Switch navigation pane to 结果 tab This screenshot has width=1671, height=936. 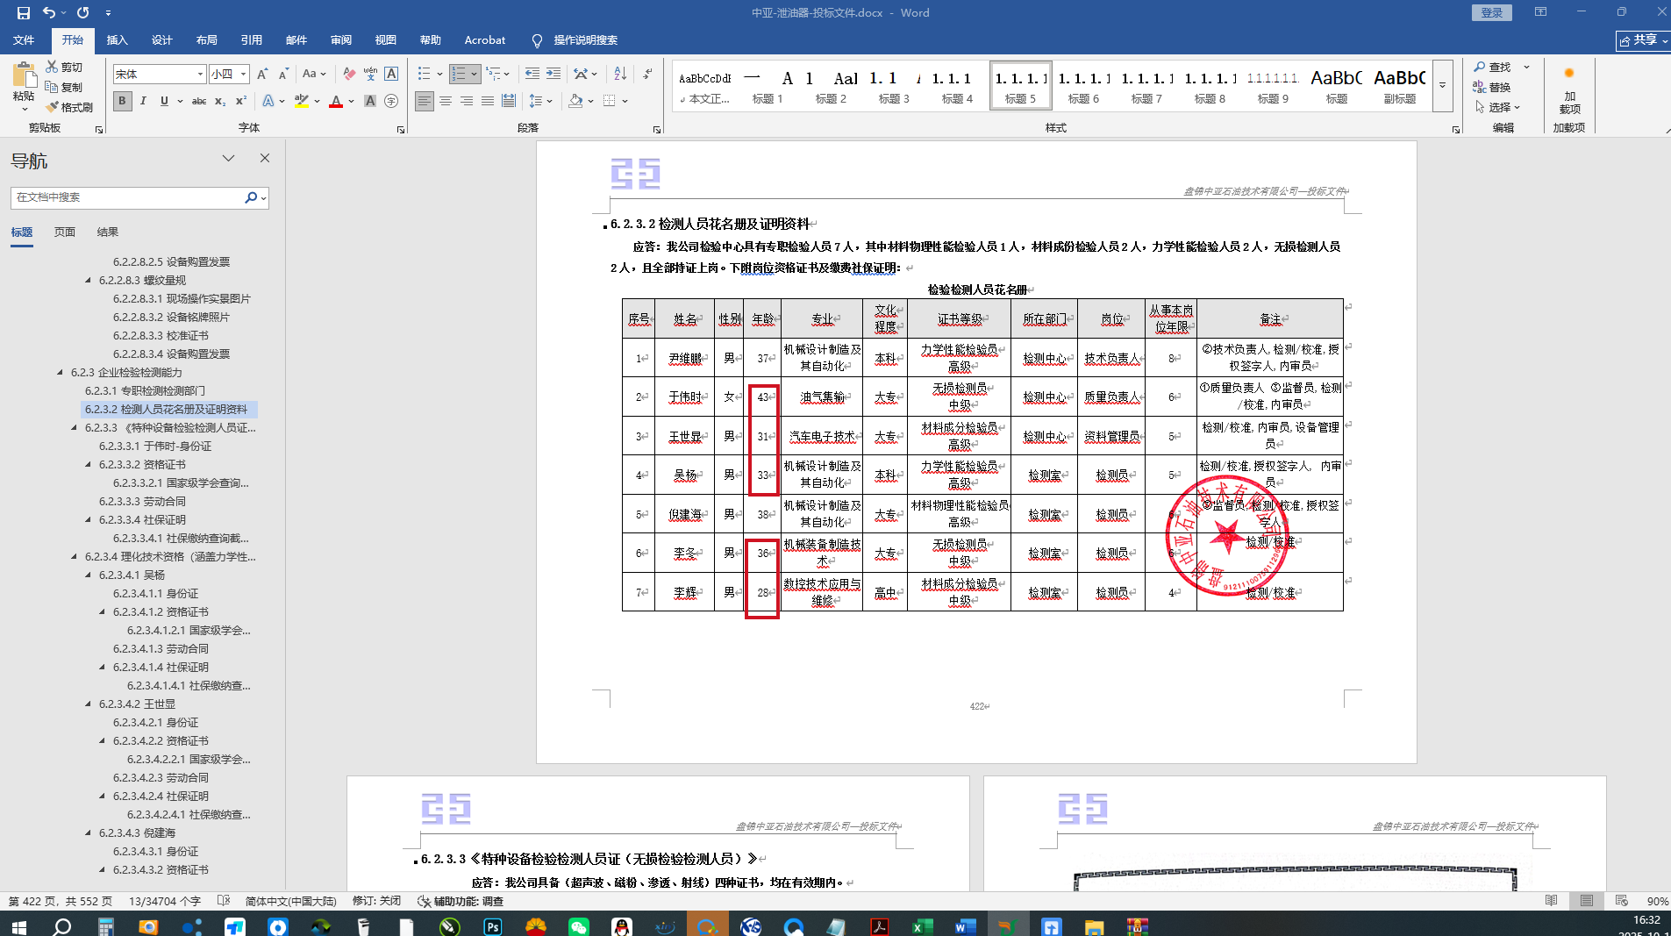pyautogui.click(x=108, y=232)
